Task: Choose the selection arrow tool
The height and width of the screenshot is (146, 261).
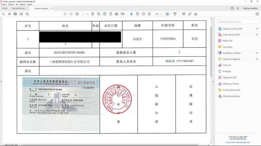Action: (x=131, y=14)
